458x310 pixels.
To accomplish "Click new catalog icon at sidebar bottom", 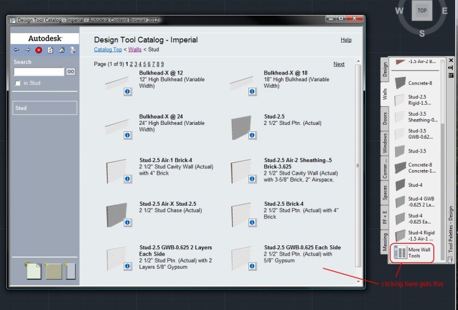I will point(33,270).
